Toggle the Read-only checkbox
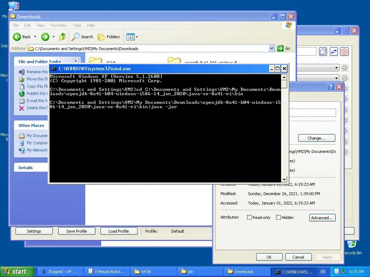This screenshot has width=370, height=277. 249,217
